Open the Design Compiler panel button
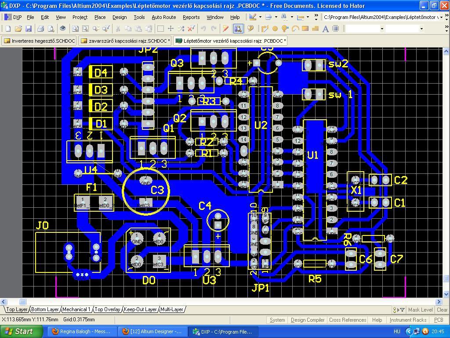Viewport: 450px width, 338px height. (307, 320)
